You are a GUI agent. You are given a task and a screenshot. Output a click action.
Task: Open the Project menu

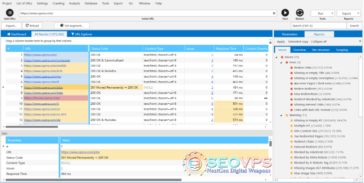pos(7,3)
